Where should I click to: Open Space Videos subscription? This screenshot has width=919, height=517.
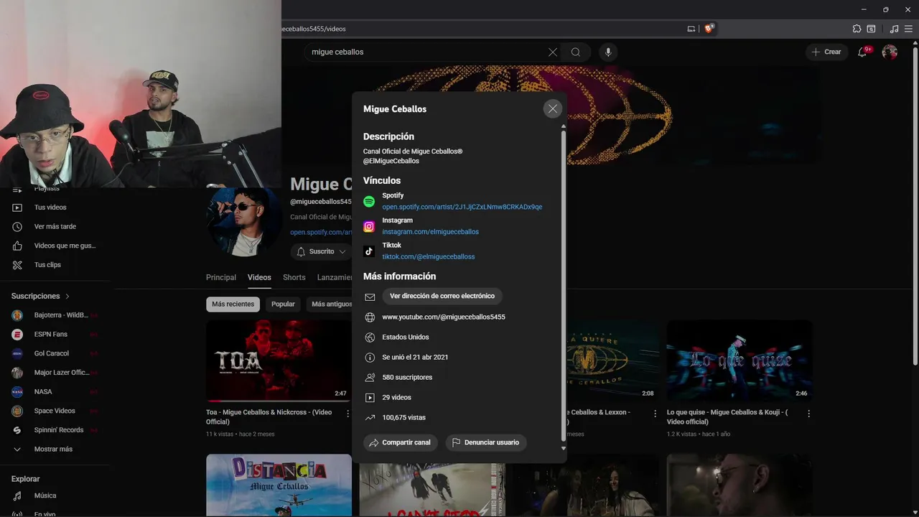tap(55, 411)
